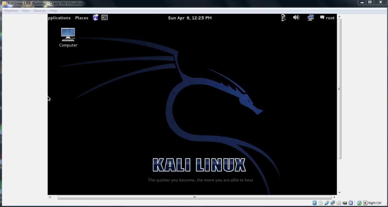Click the USB devices status icon
Image resolution: width=388 pixels, height=207 pixels.
point(327,203)
